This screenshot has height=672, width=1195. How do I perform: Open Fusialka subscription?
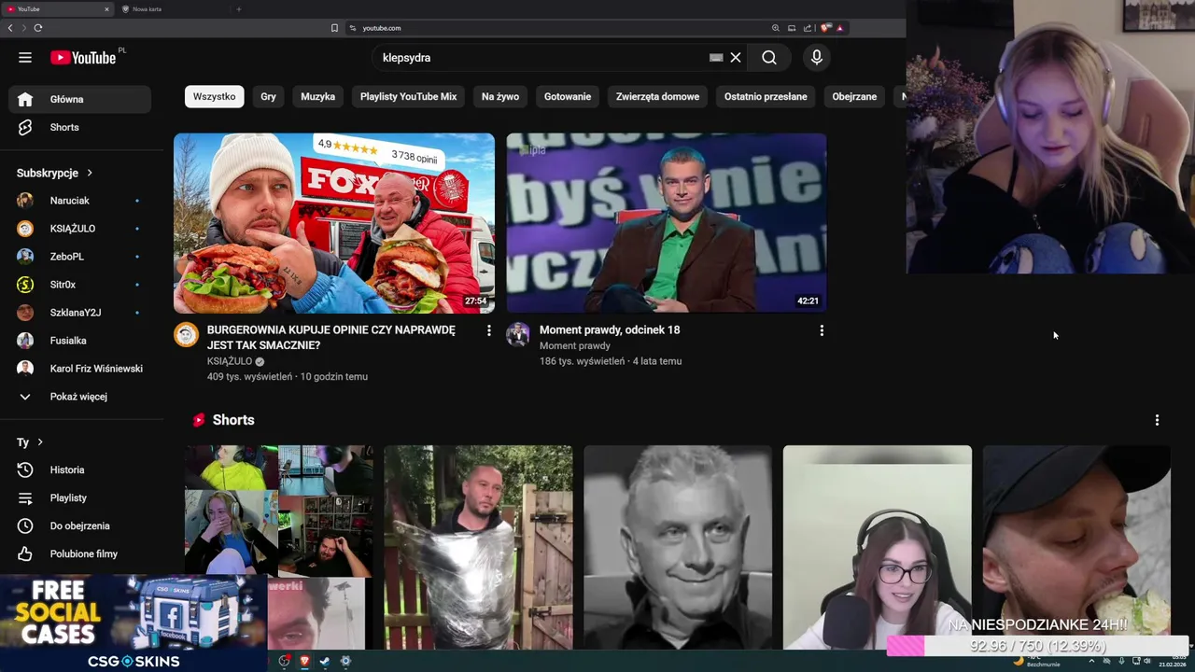click(79, 341)
